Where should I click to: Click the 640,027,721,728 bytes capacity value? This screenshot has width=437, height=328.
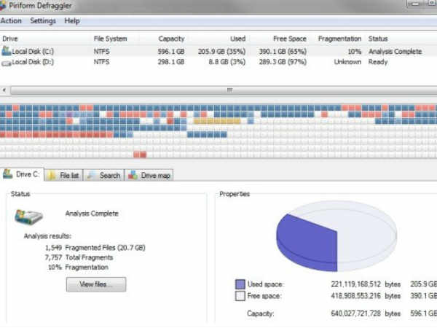pyautogui.click(x=366, y=313)
